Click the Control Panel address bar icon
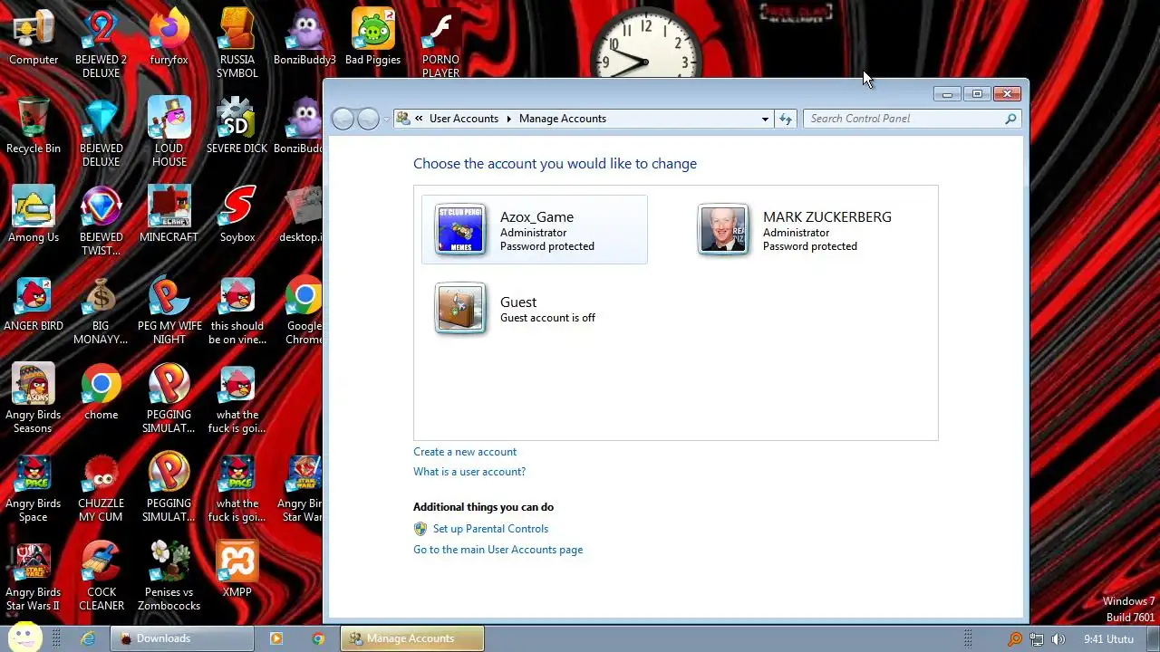This screenshot has height=652, width=1160. point(403,119)
